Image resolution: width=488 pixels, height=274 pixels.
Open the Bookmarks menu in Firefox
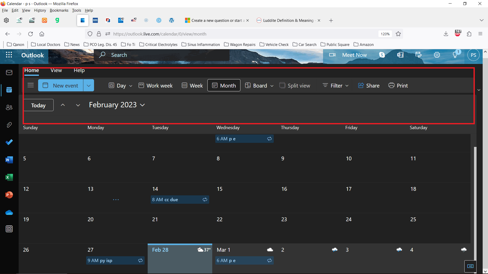[59, 10]
